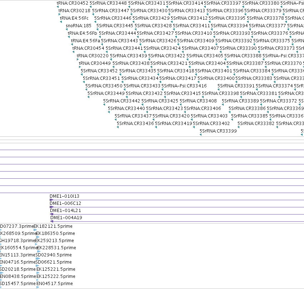Open the 5SrRNA:CR33452 feature
Screen dimensions: 304x289
pyautogui.click(x=99, y=71)
